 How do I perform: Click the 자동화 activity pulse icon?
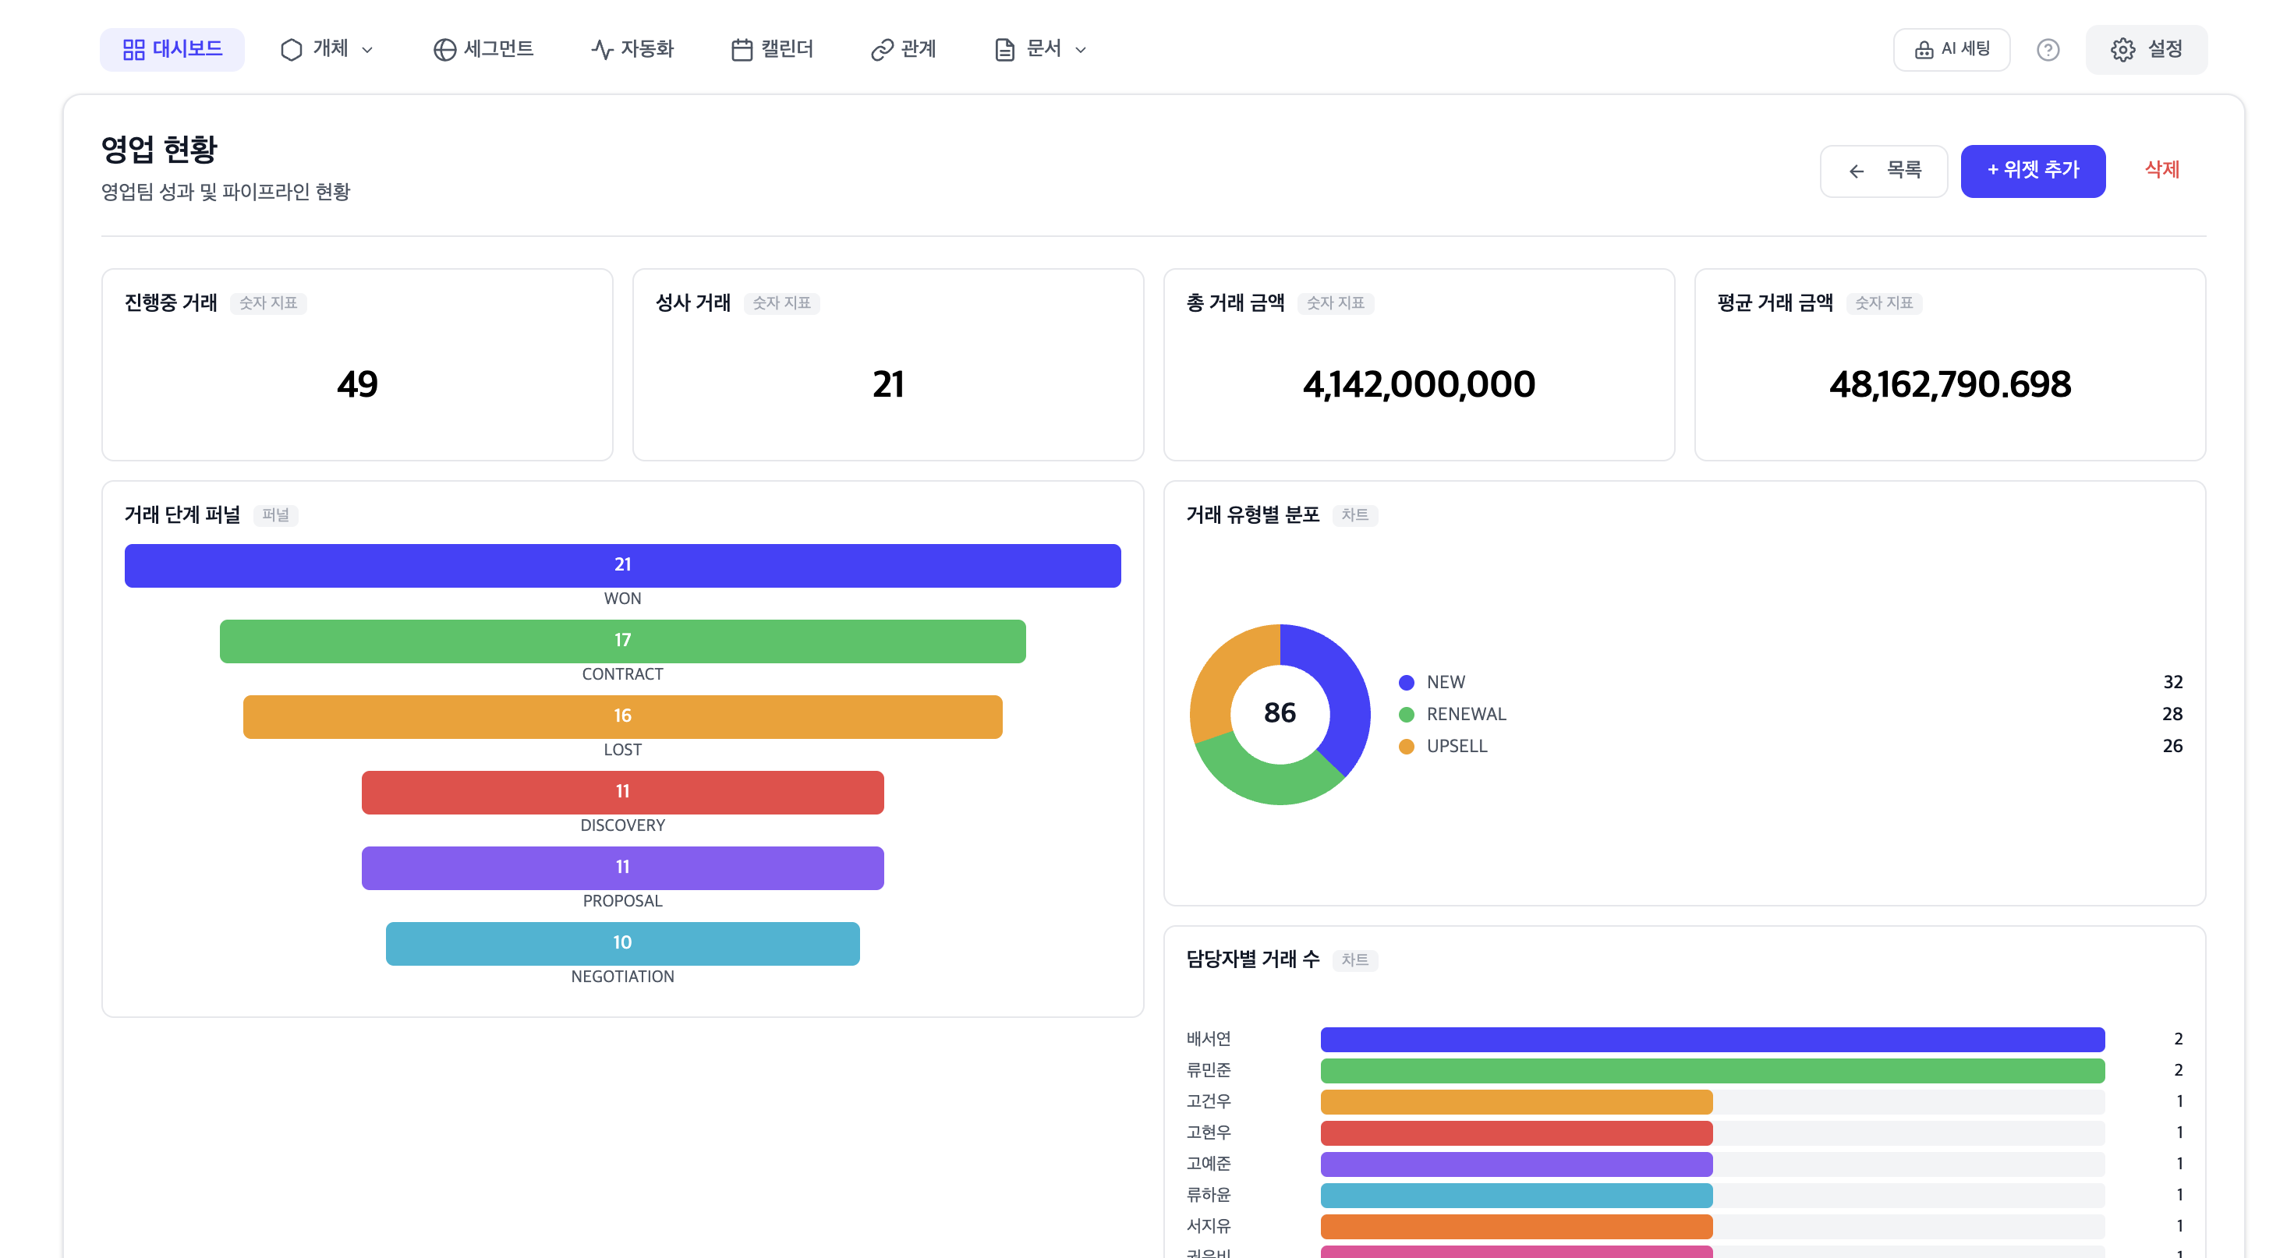[602, 50]
